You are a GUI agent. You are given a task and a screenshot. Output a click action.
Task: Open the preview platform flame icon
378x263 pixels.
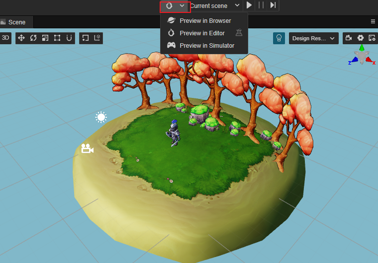[x=169, y=5]
